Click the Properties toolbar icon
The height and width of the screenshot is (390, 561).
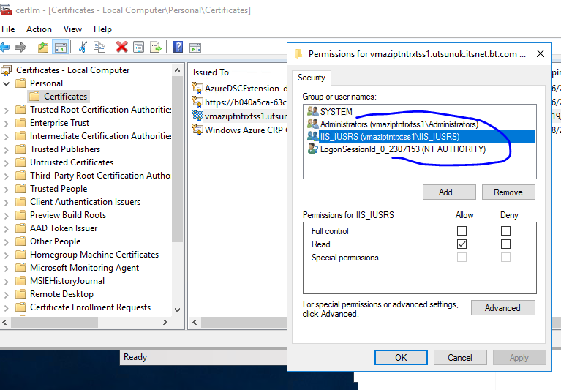[138, 47]
